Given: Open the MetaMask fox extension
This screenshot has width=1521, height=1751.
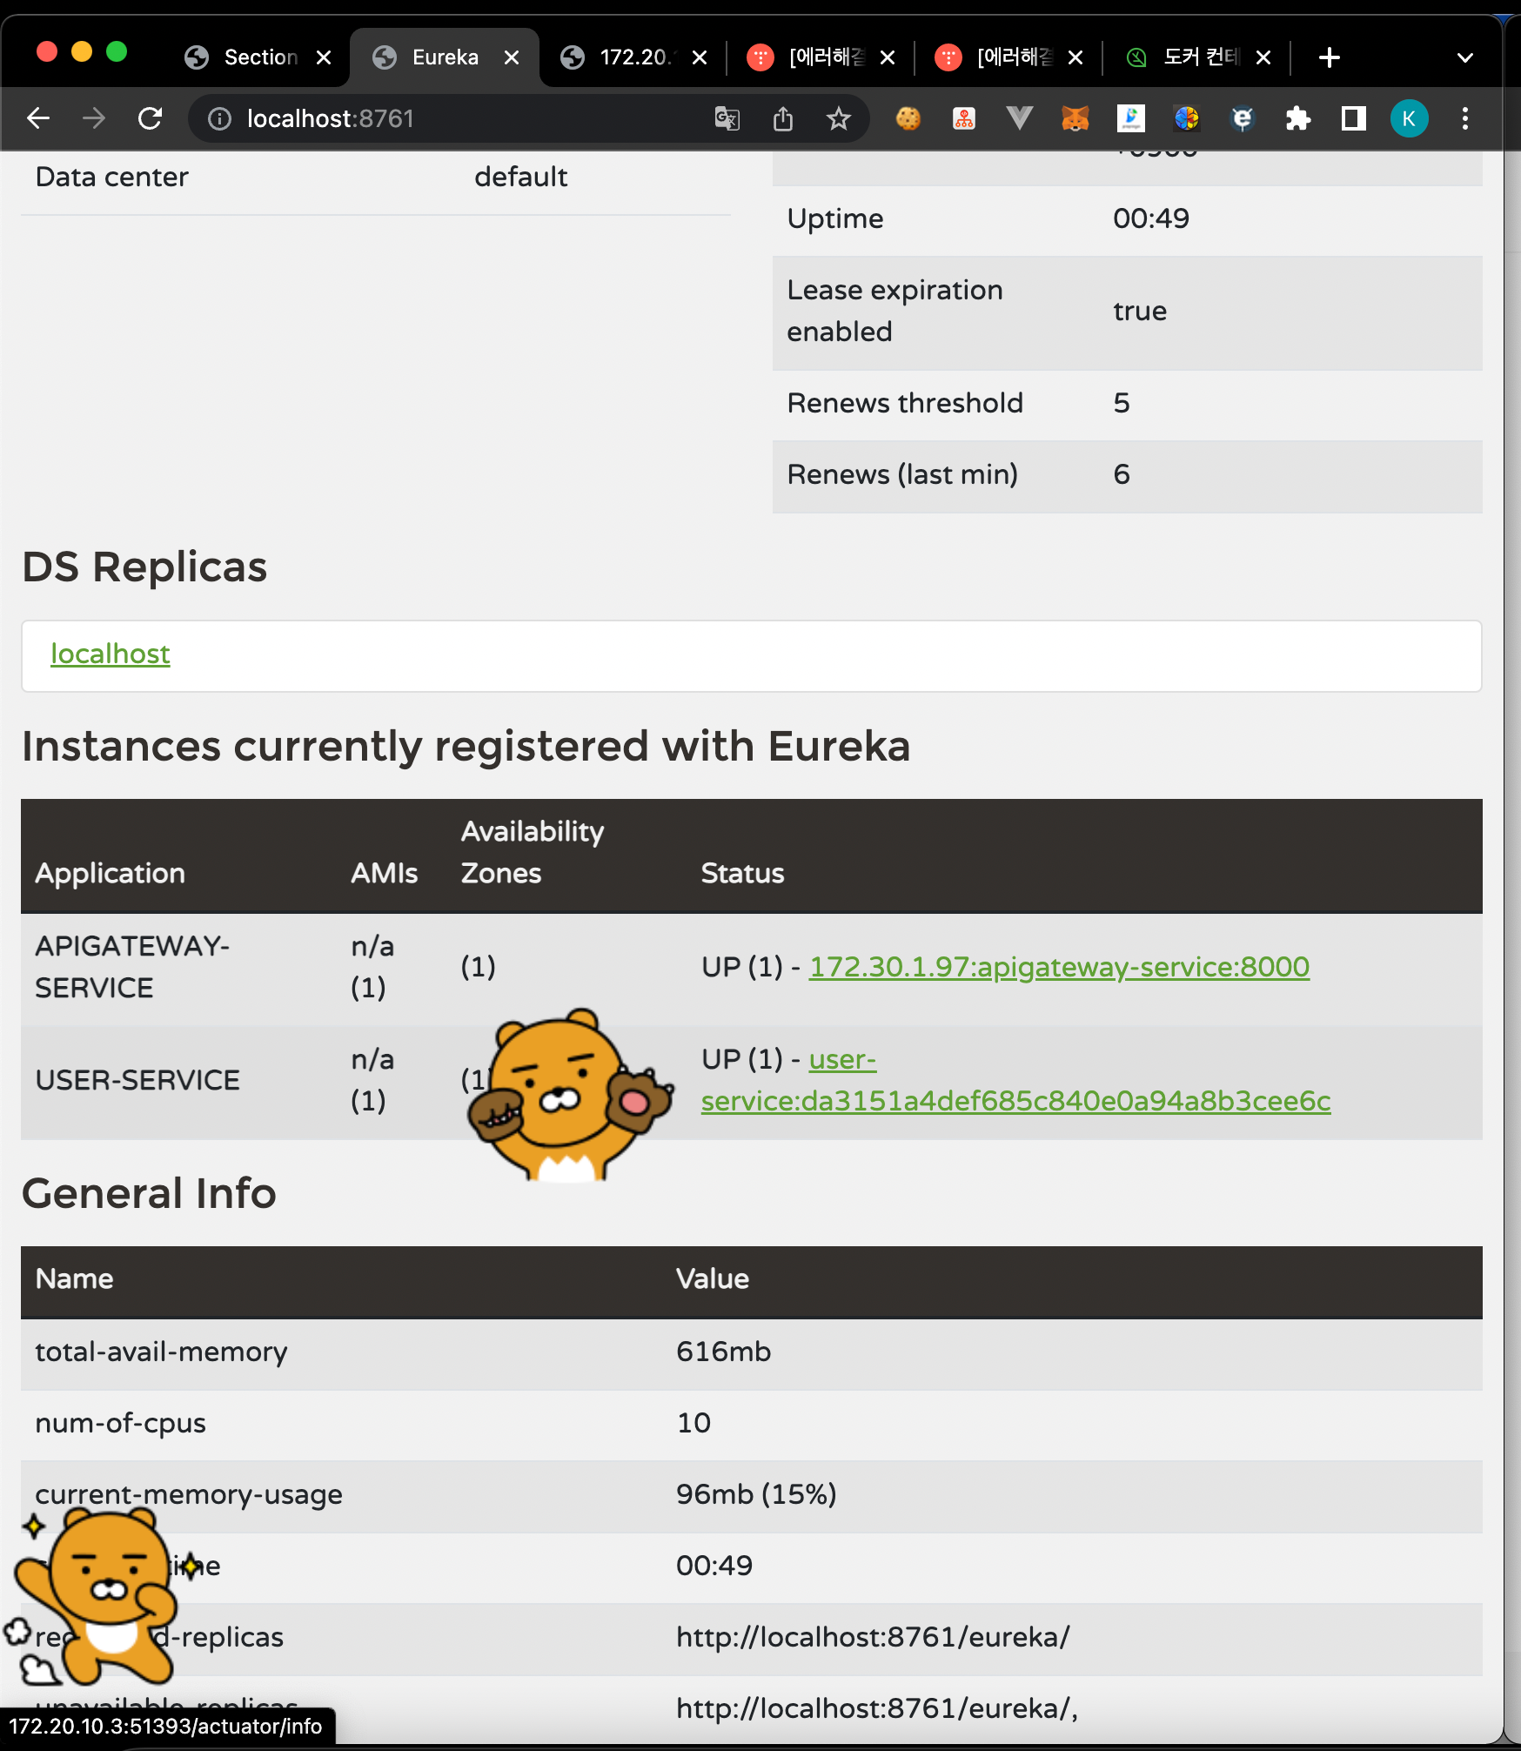Looking at the screenshot, I should [1075, 118].
